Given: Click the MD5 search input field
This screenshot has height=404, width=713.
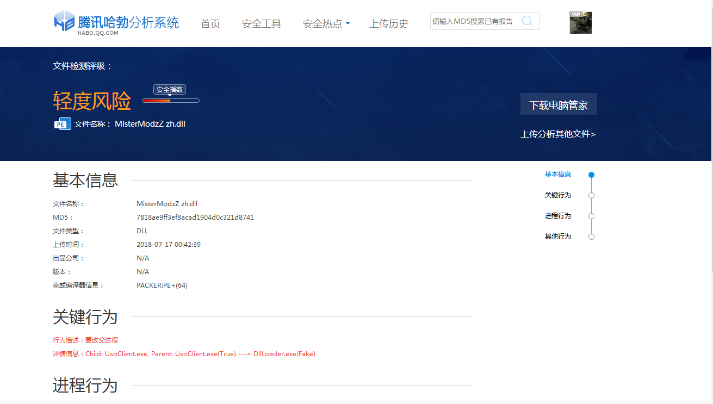Looking at the screenshot, I should 473,21.
